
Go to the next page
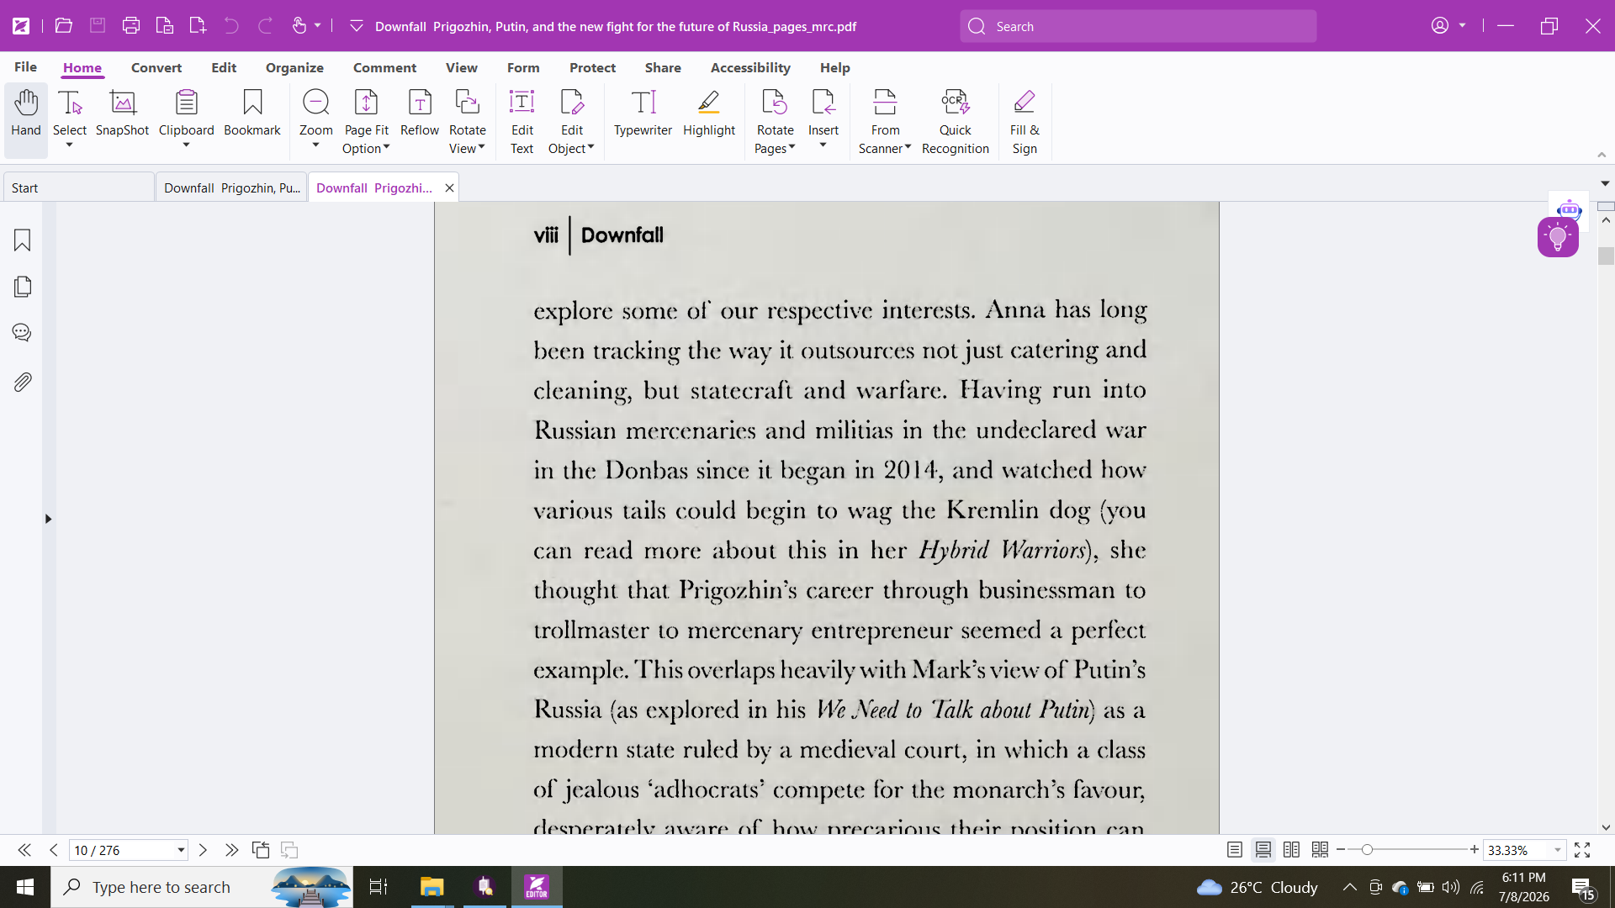pos(203,850)
